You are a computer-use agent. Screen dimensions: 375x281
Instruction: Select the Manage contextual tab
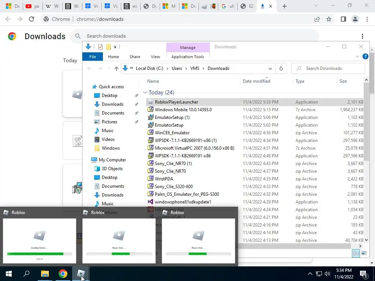point(188,48)
